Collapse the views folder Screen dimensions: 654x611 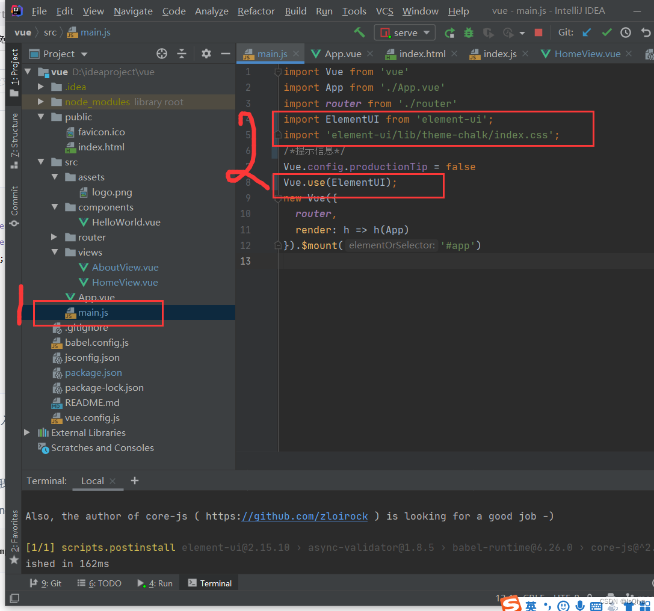(x=55, y=252)
